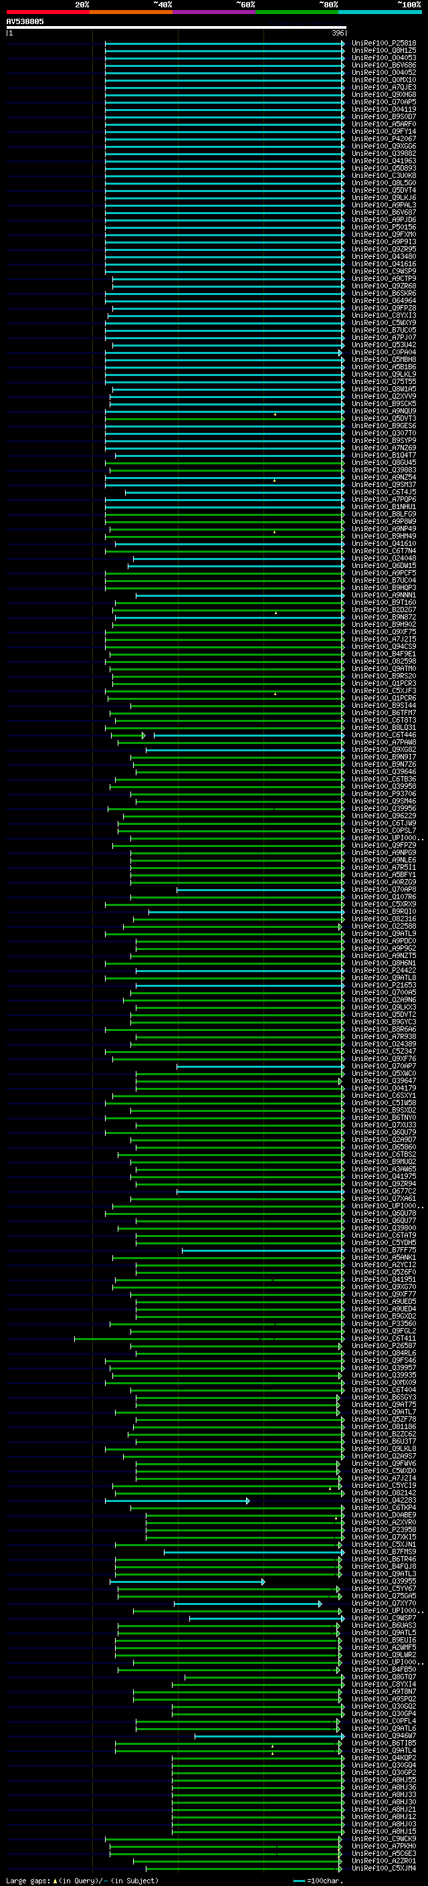Select hit label UniRef100_B7FMS9
Image resolution: width=428 pixels, height=1886 pixels.
click(384, 1552)
